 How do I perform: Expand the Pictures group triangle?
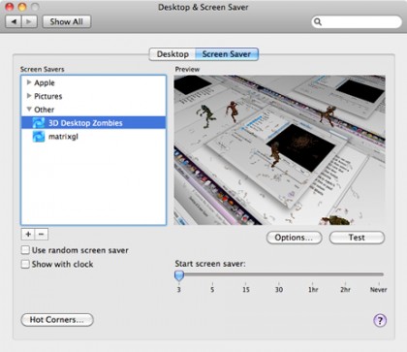pyautogui.click(x=29, y=96)
